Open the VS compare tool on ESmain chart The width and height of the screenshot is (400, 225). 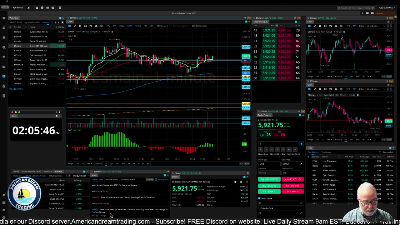91,26
